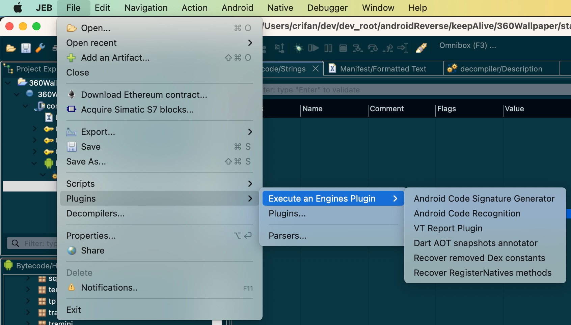The height and width of the screenshot is (325, 571).
Task: Select Decompilers... from the File menu
Action: click(x=160, y=213)
